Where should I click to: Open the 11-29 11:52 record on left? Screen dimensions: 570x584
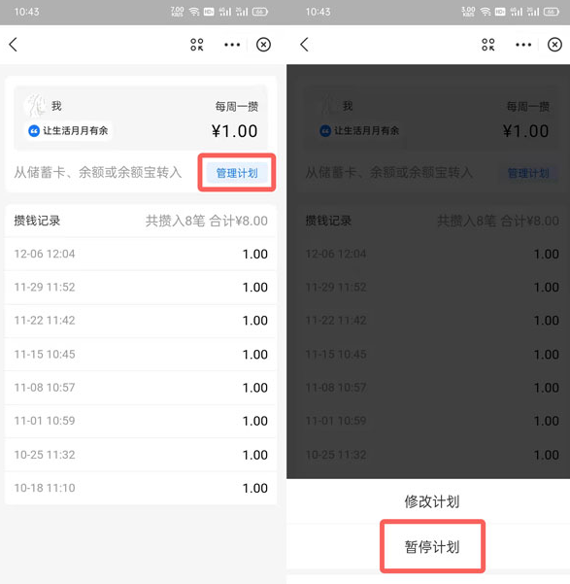click(x=141, y=288)
